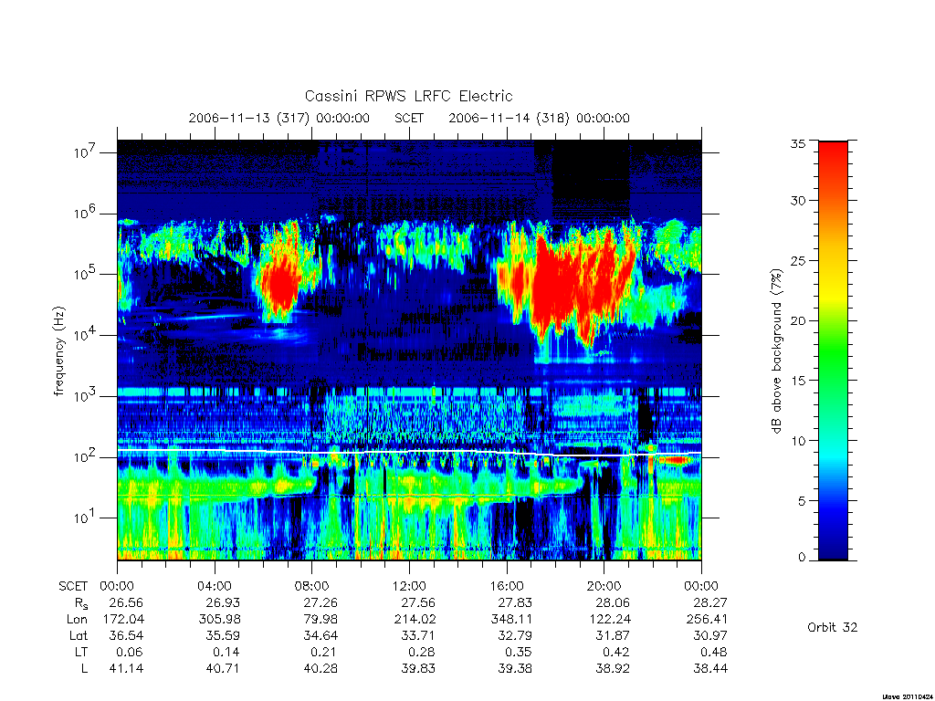Click the 12:00 SCET time label

pyautogui.click(x=409, y=586)
